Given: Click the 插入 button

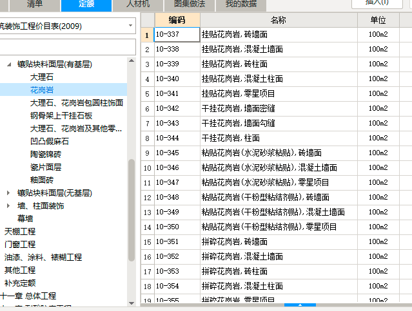Looking at the screenshot, I should 377,3.
